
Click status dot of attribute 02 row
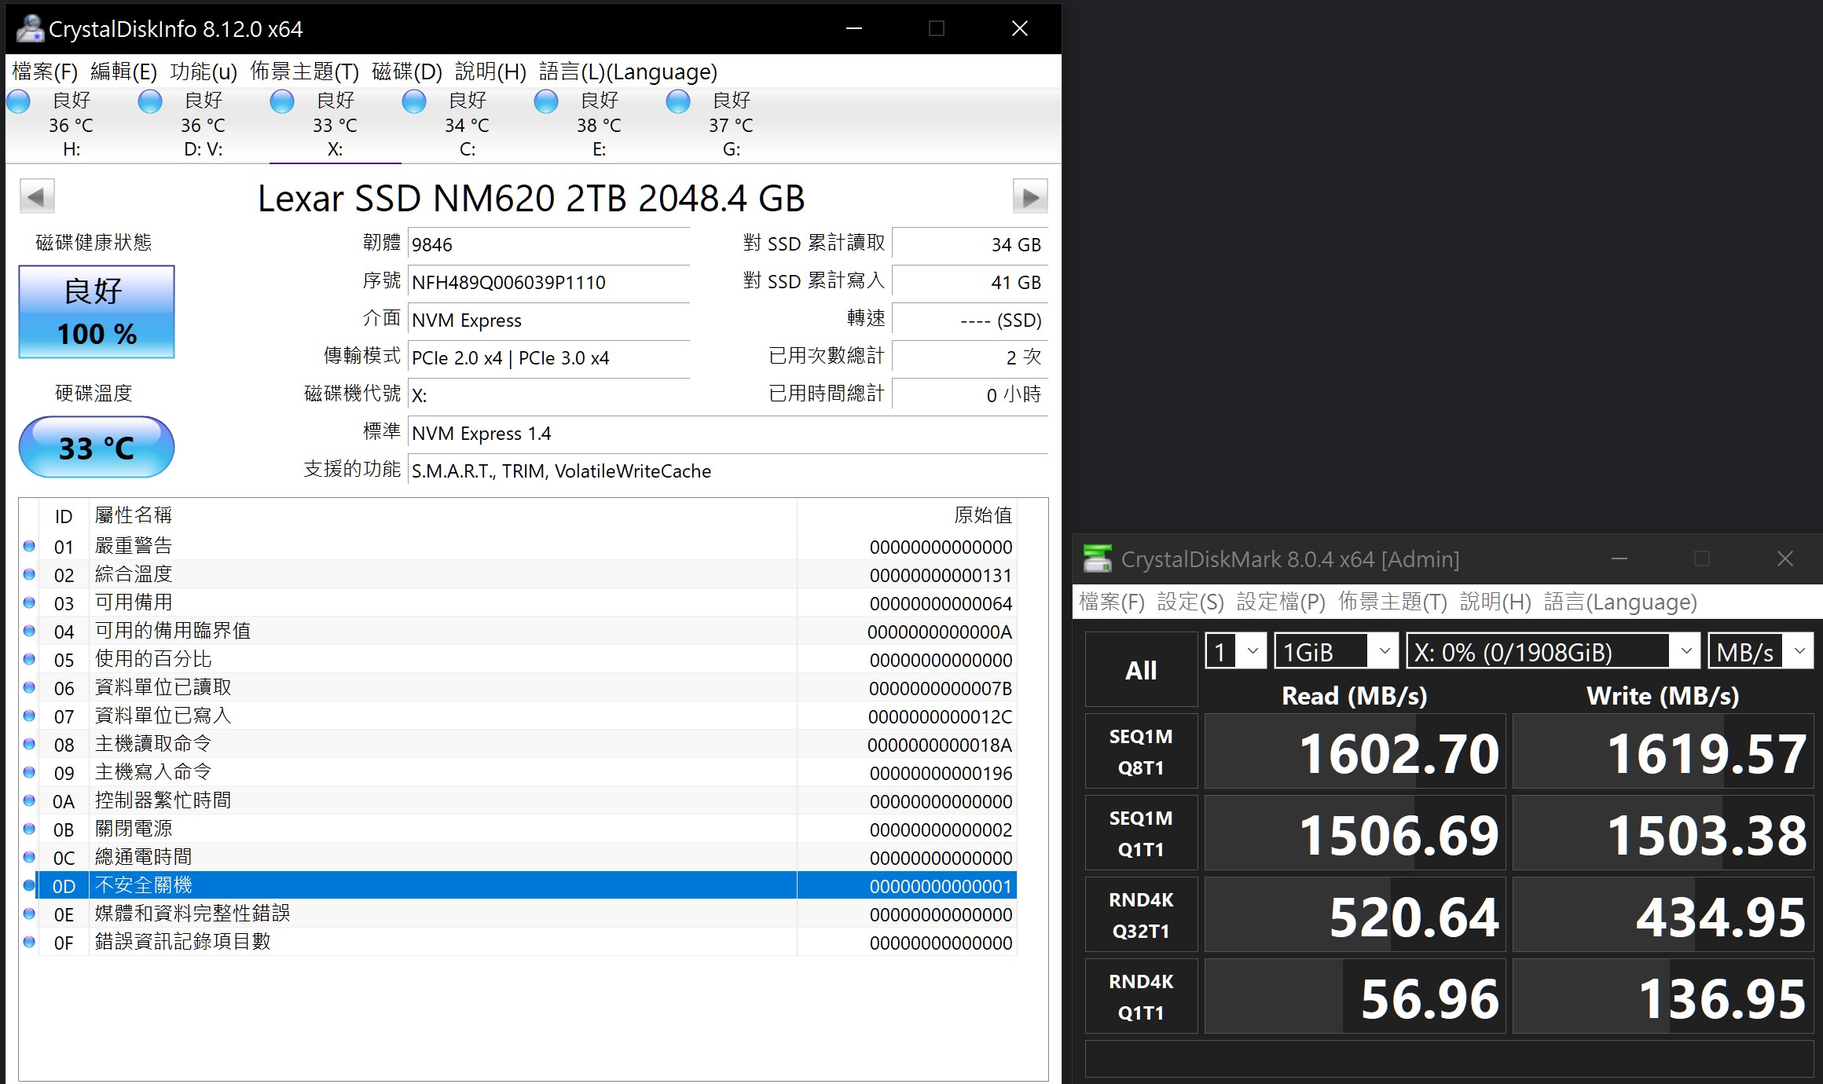click(29, 574)
